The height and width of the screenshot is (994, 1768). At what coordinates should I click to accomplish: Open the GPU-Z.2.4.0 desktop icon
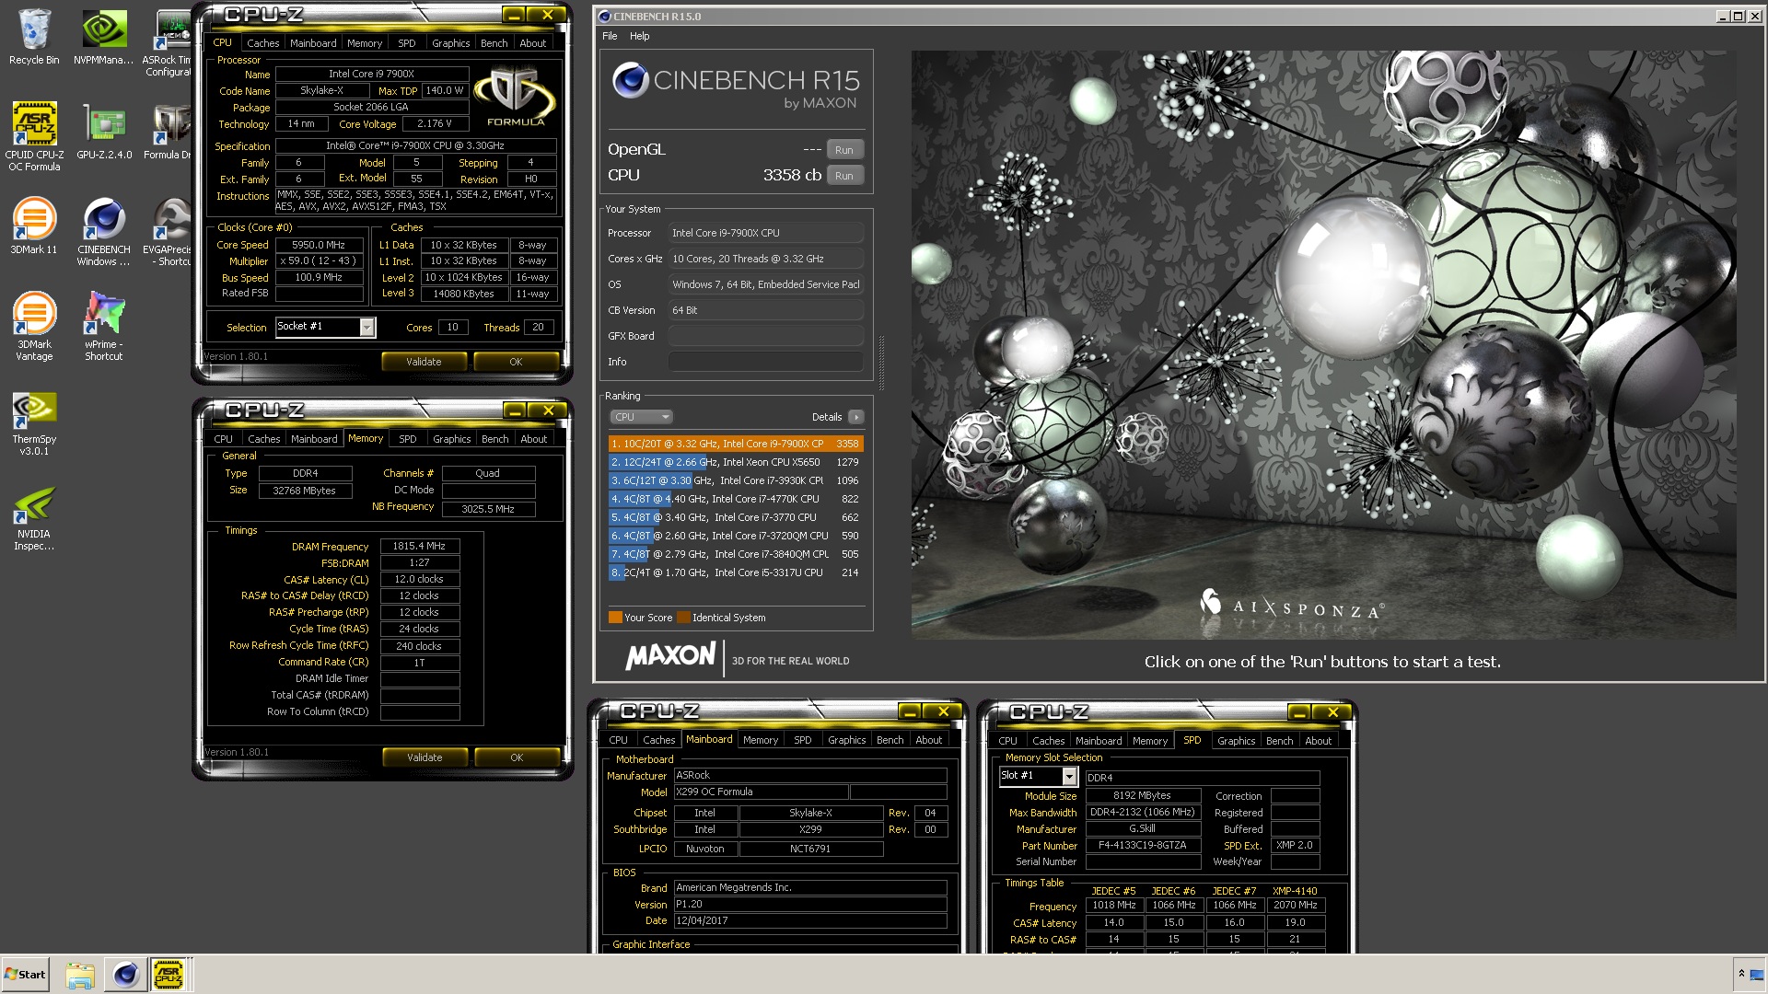[104, 132]
